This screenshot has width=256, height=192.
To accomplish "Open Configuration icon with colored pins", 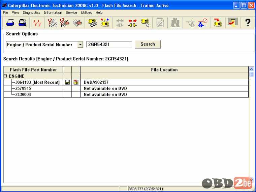I will (105, 23).
